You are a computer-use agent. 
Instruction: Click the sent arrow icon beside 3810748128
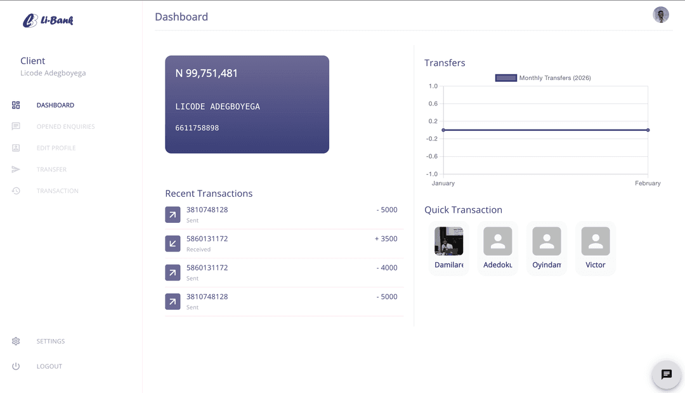click(x=173, y=215)
